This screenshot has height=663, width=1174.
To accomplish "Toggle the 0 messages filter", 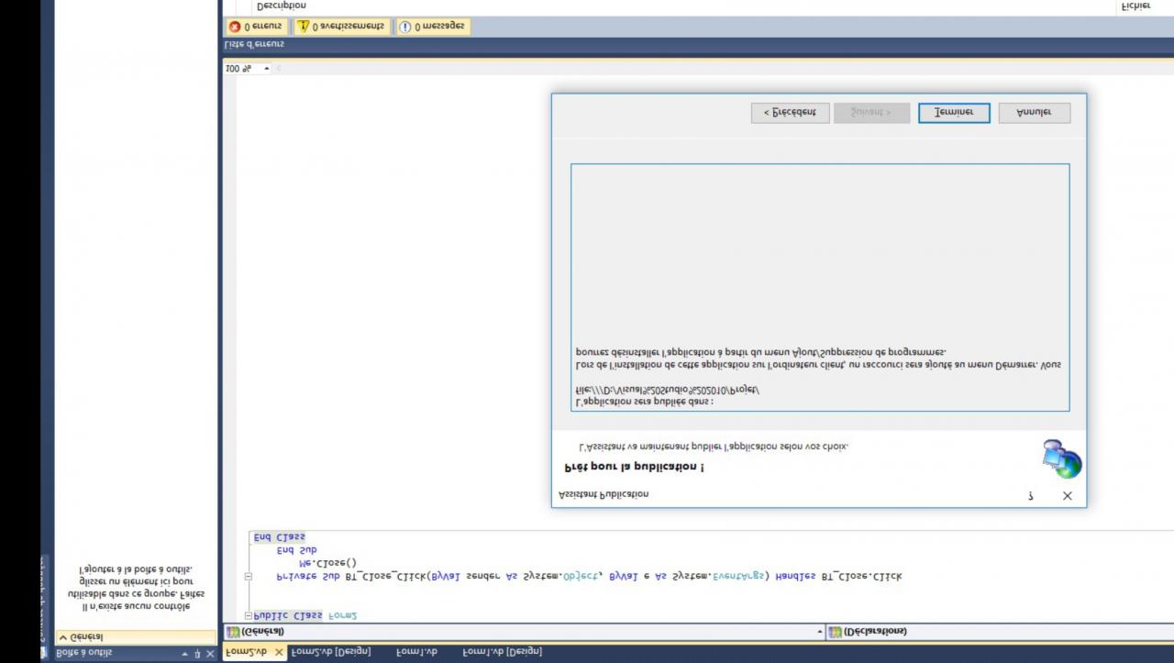I will click(433, 27).
